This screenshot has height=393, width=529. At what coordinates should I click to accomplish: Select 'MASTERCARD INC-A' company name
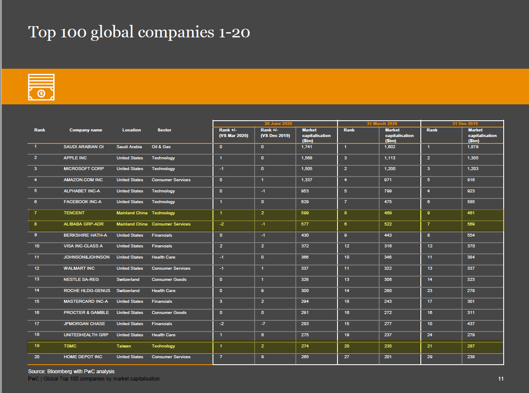tap(86, 302)
